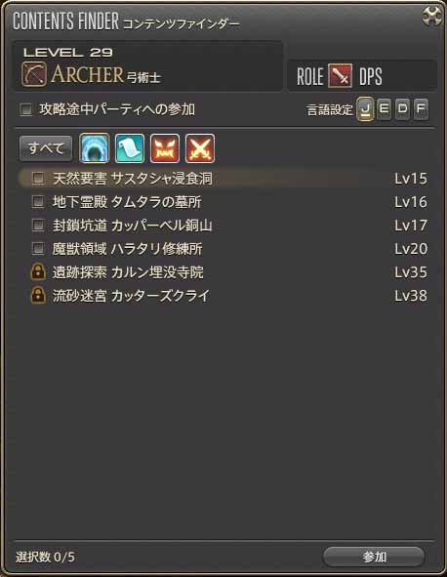Toggle the J language setting button
This screenshot has height=577, width=447.
click(365, 109)
